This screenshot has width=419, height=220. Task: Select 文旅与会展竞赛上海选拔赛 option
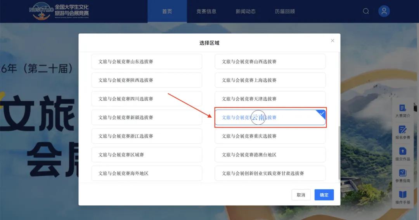pyautogui.click(x=270, y=80)
